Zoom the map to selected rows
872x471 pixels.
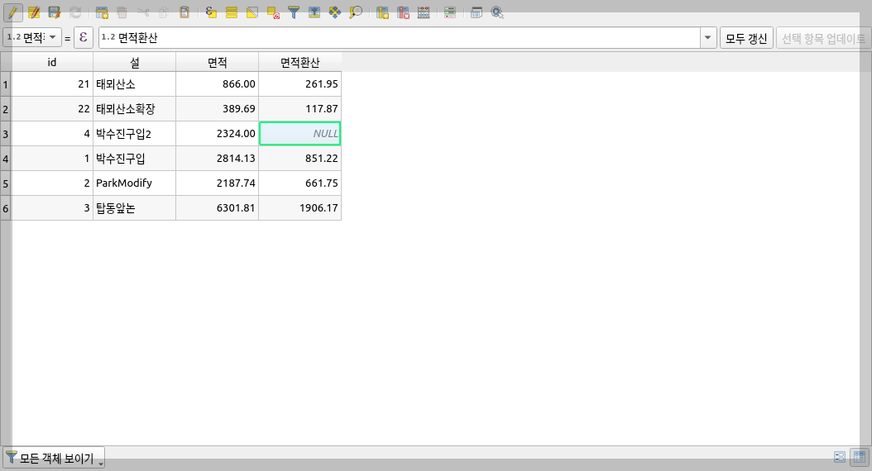356,12
